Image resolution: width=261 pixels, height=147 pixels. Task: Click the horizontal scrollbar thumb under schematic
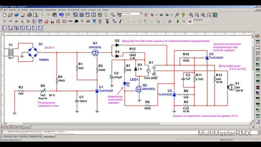click(91, 123)
